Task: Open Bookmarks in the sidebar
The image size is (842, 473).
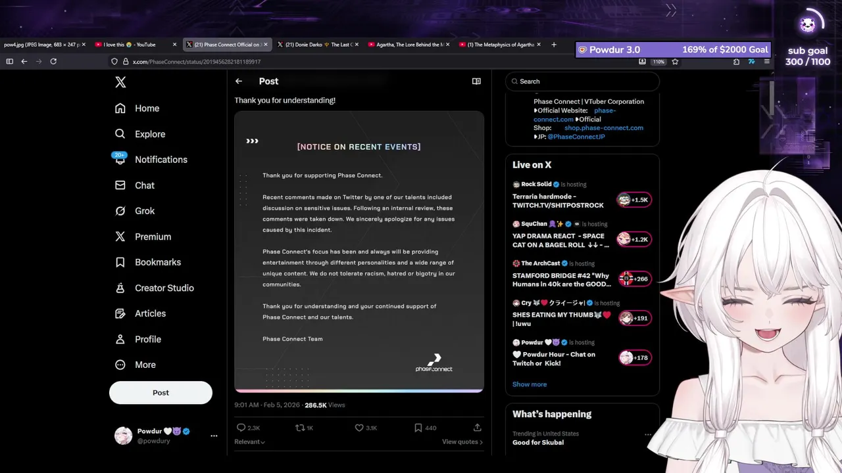Action: click(148, 262)
